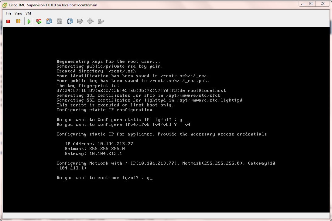
Task: Open the View menu
Action: click(x=18, y=13)
